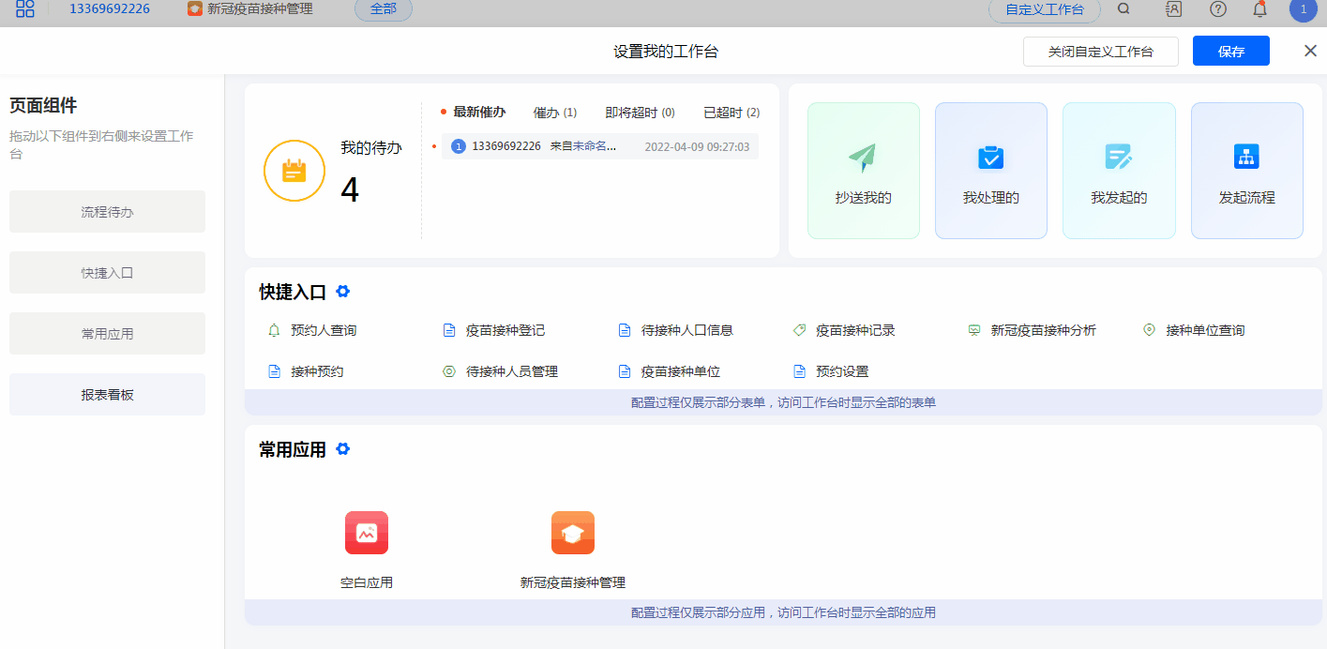Open settings gear next to 常用应用
1327x649 pixels.
point(343,449)
